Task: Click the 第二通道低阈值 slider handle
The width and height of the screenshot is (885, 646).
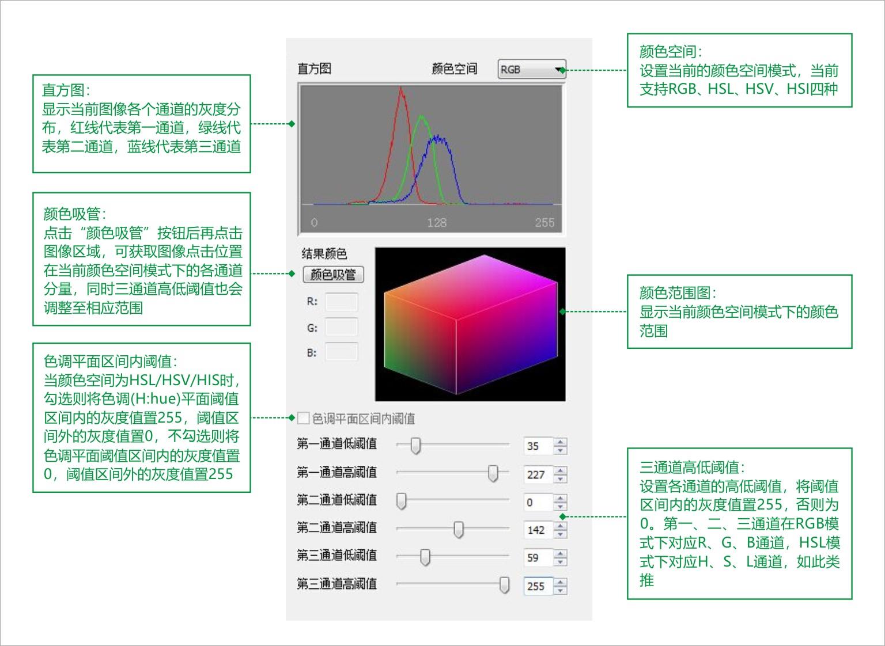Action: click(402, 501)
